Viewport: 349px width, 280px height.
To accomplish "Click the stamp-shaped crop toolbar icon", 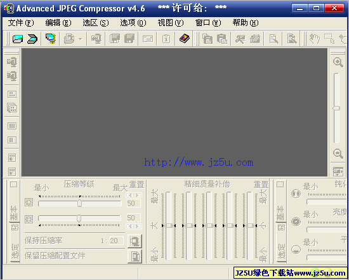I will click(x=255, y=39).
